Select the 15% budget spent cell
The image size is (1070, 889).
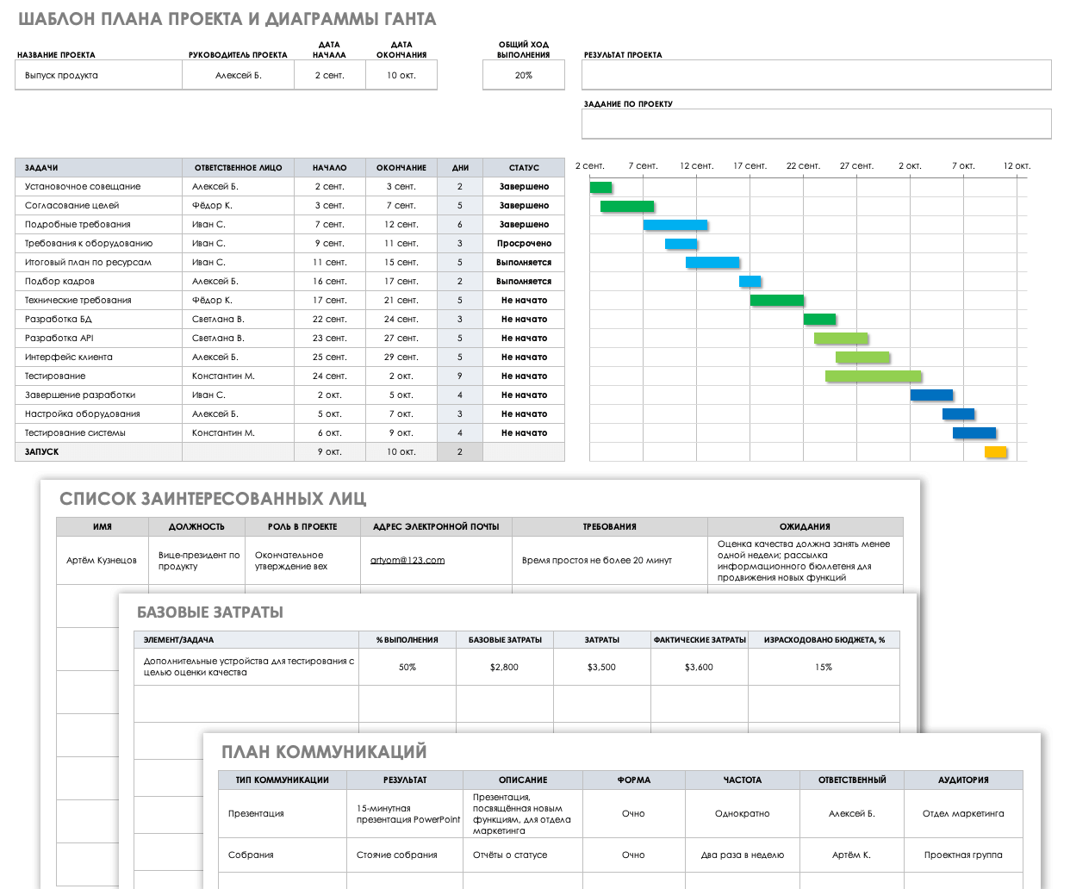point(824,668)
